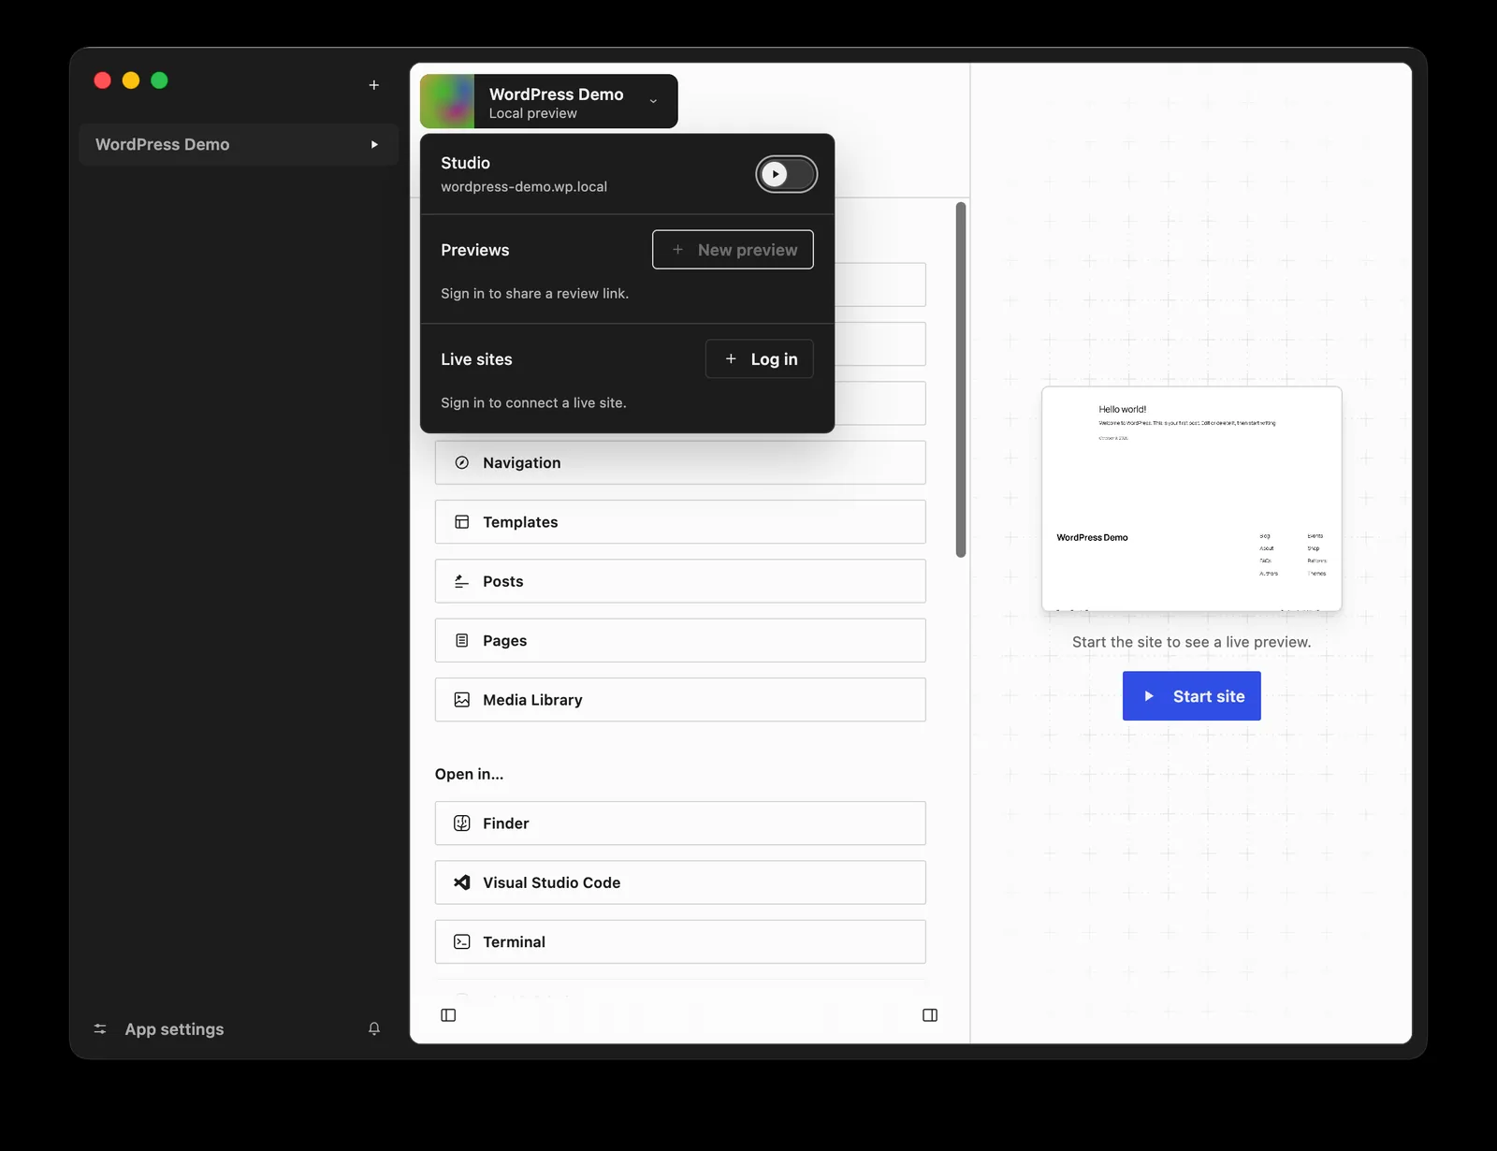Viewport: 1497px width, 1151px height.
Task: Click the WordPress Demo site gradient icon
Action: pos(447,101)
